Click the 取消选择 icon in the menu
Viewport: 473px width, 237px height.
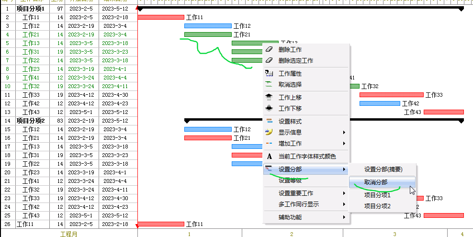point(269,84)
